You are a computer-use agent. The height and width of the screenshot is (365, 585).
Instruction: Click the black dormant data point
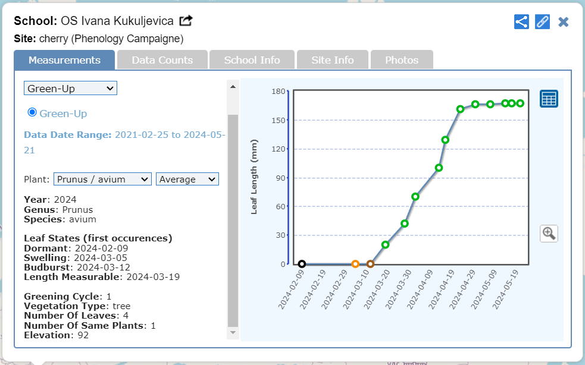(302, 264)
